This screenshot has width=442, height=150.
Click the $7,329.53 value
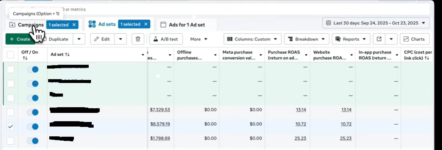(160, 109)
